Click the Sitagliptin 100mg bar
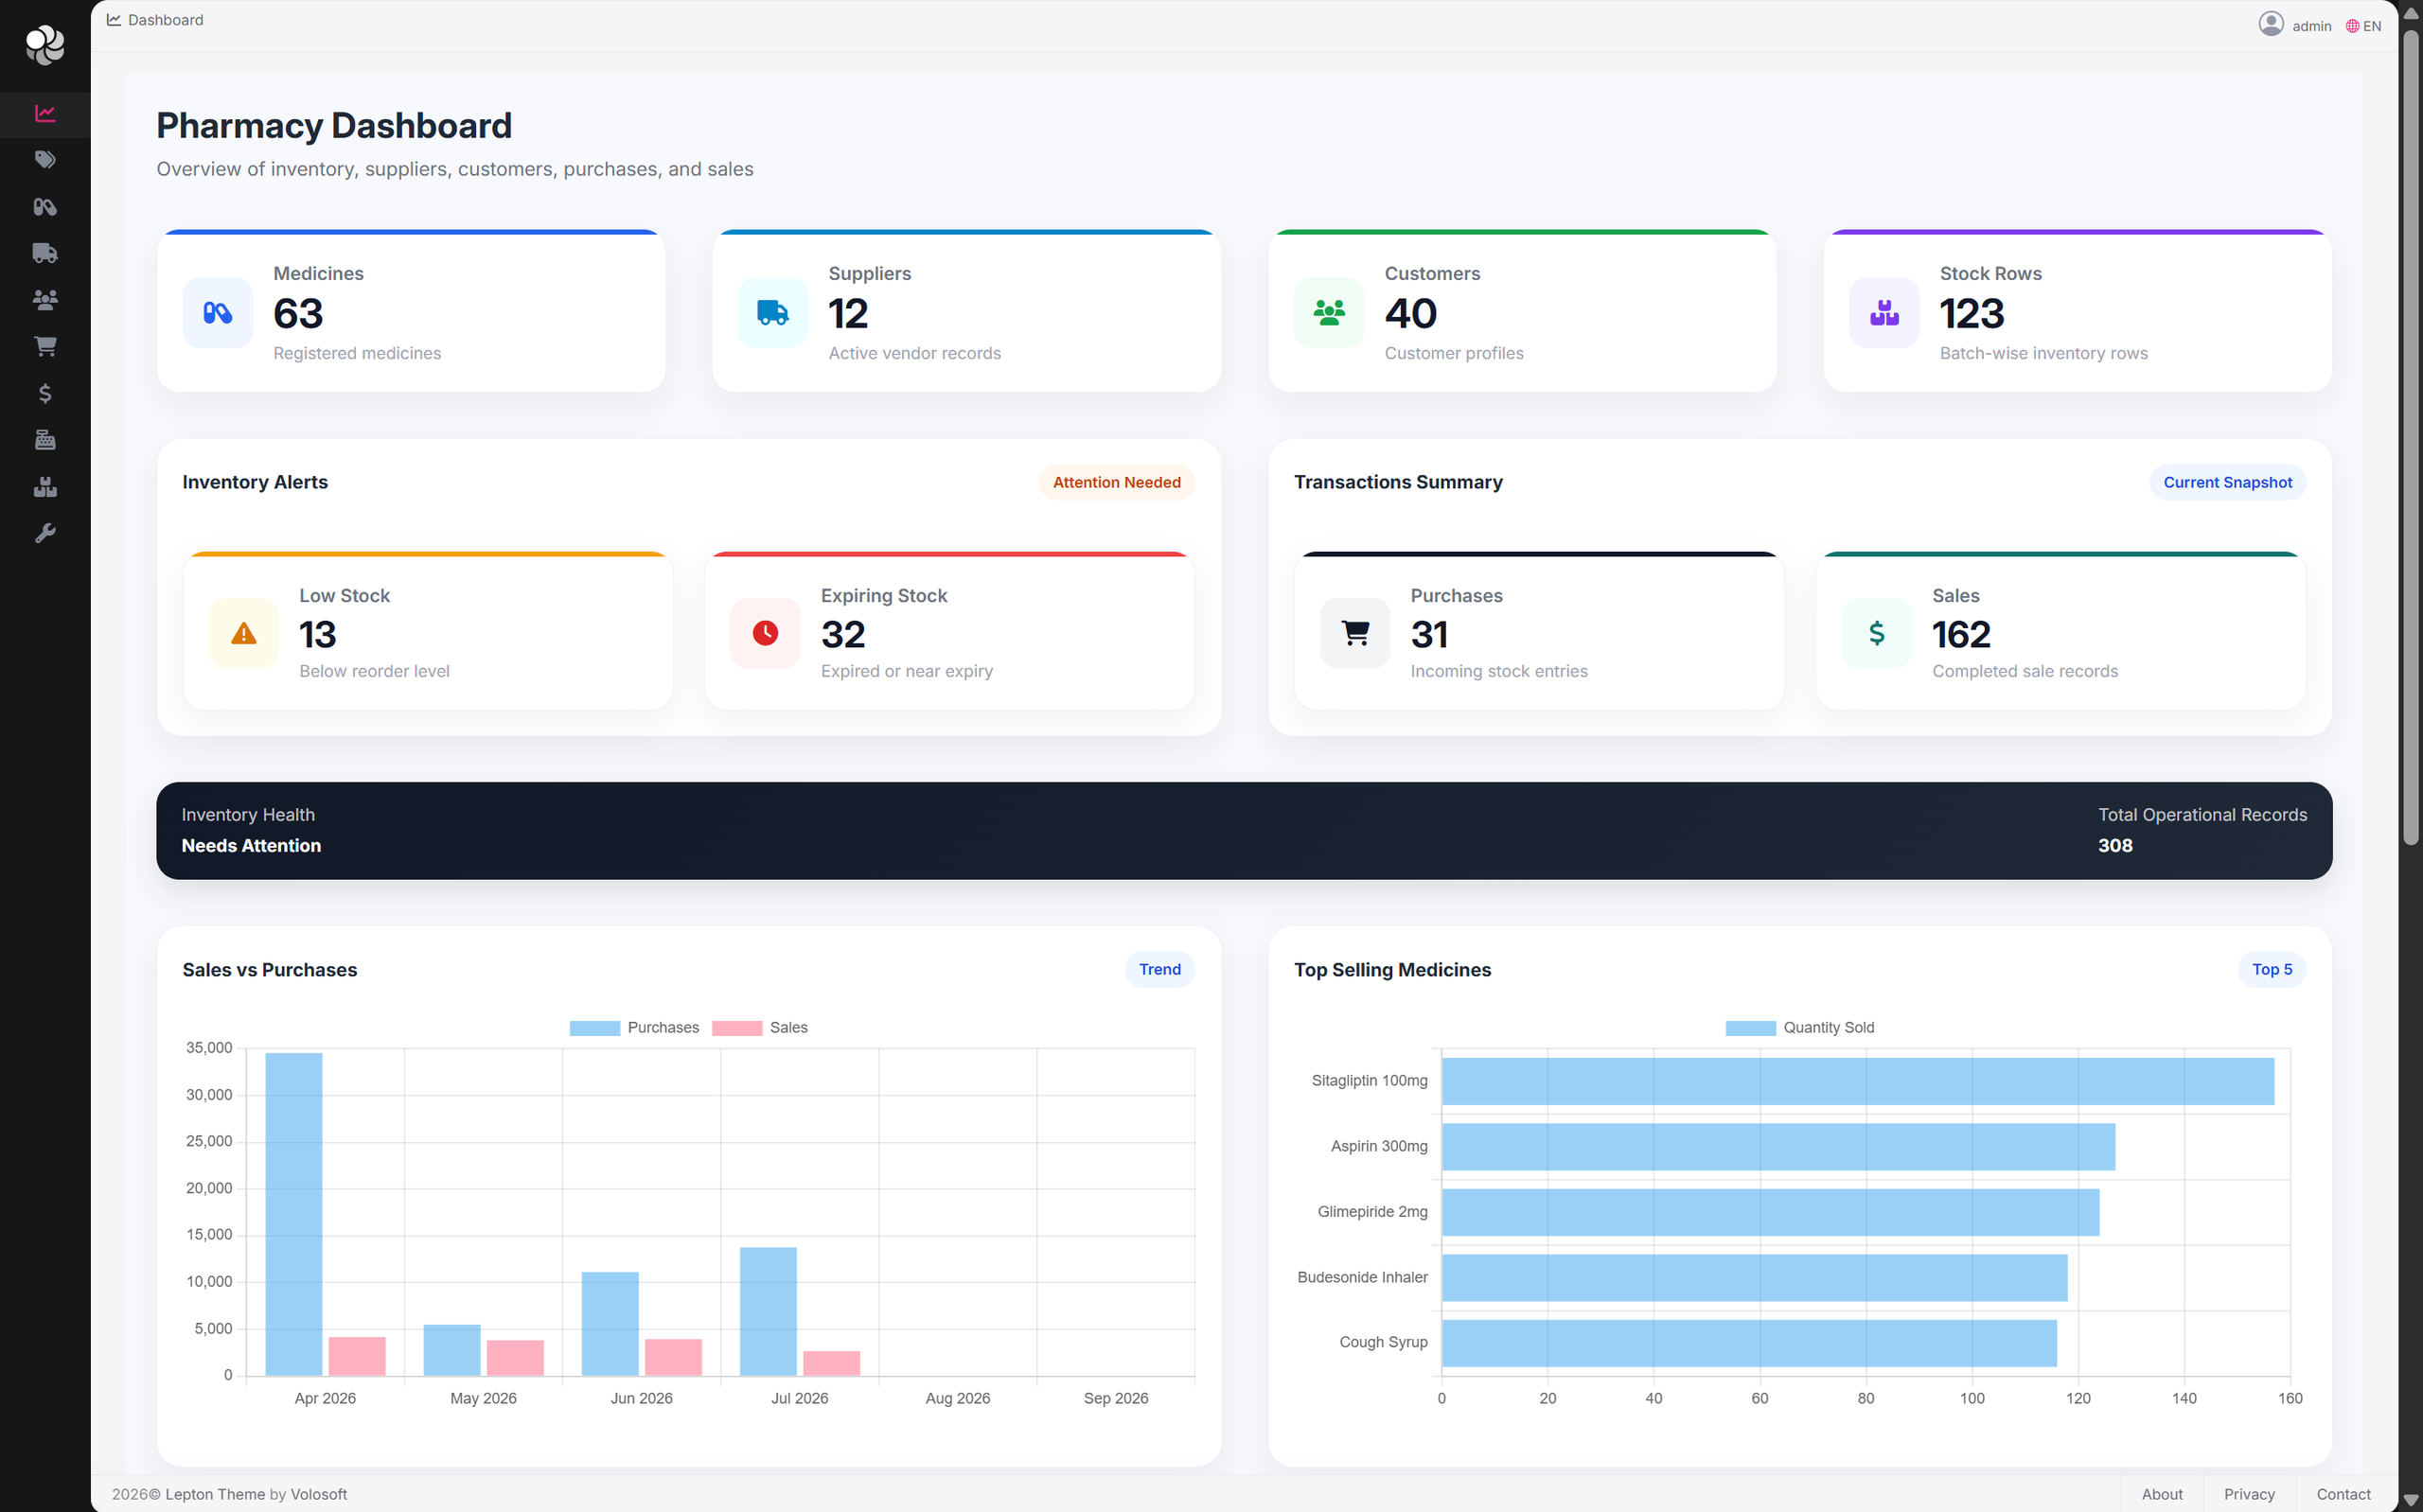The image size is (2423, 1512). [x=1857, y=1081]
